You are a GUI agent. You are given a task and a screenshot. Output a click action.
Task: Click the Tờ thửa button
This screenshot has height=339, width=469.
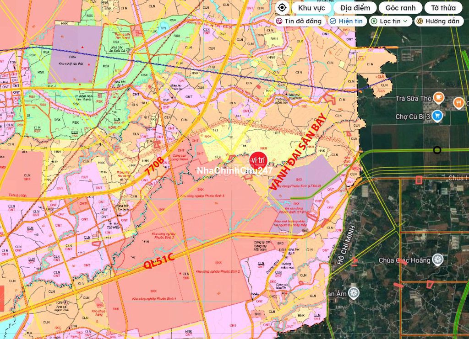[443, 8]
